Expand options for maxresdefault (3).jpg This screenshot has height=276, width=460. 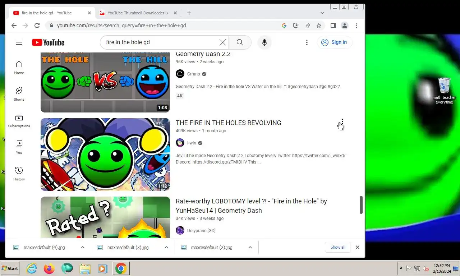pos(166,247)
